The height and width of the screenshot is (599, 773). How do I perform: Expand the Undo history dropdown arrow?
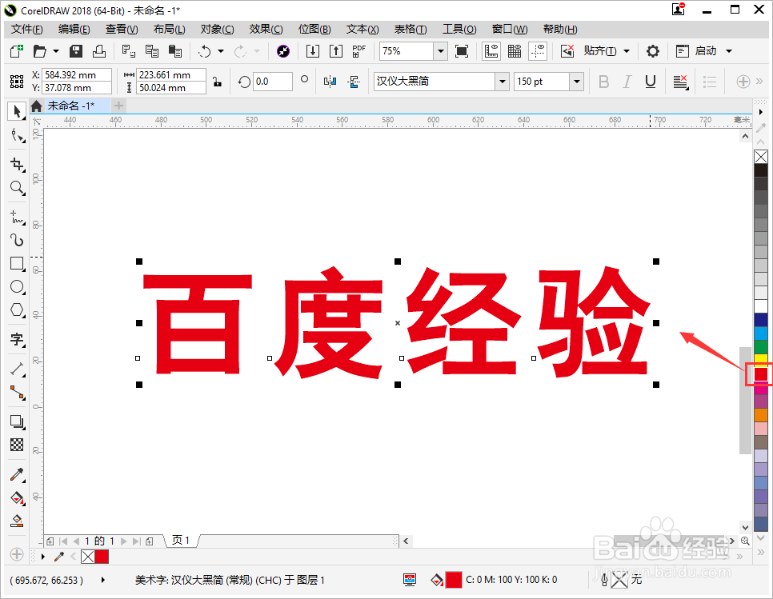pyautogui.click(x=221, y=50)
